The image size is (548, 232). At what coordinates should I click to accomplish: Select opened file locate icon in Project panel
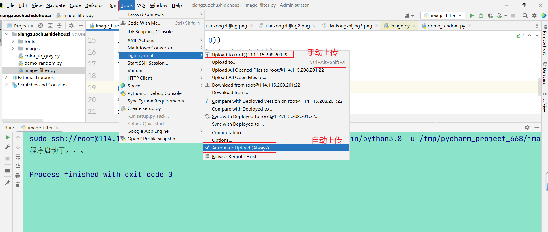click(x=41, y=26)
